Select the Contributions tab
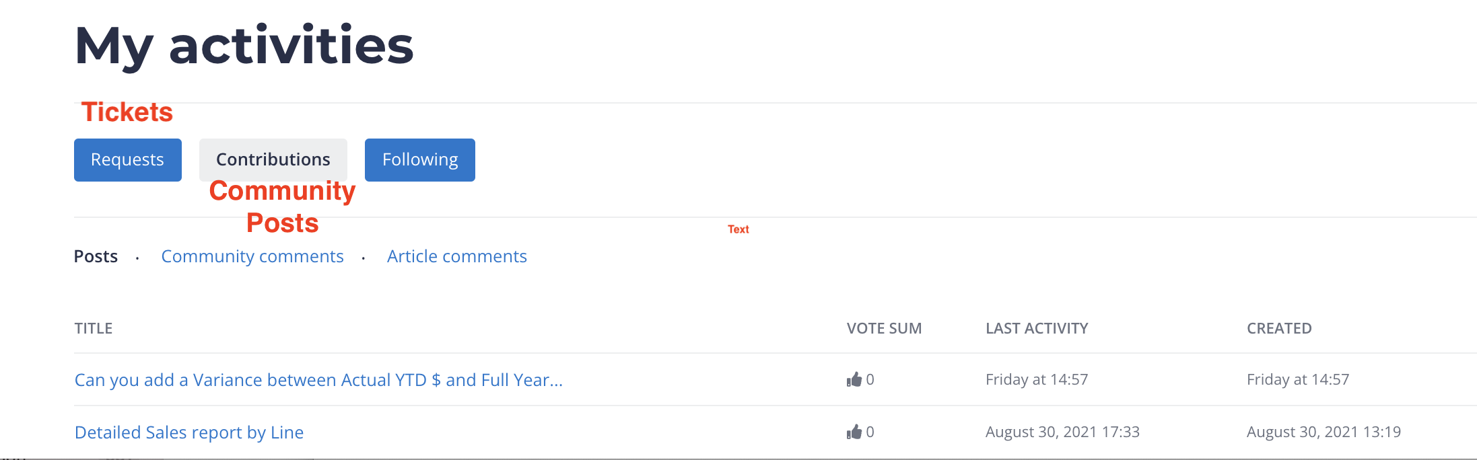 coord(273,160)
